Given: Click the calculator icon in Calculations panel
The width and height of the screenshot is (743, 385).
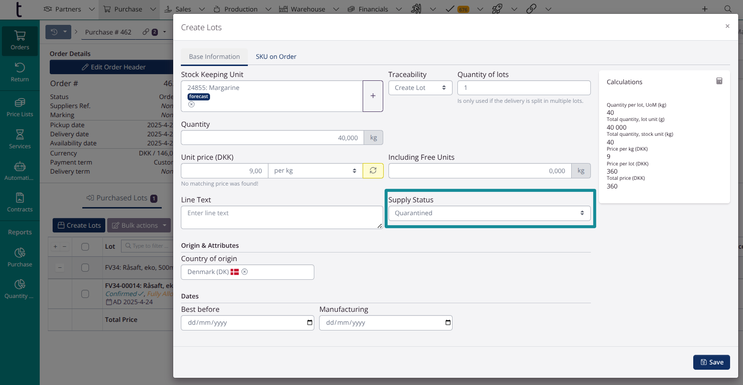Looking at the screenshot, I should tap(719, 81).
